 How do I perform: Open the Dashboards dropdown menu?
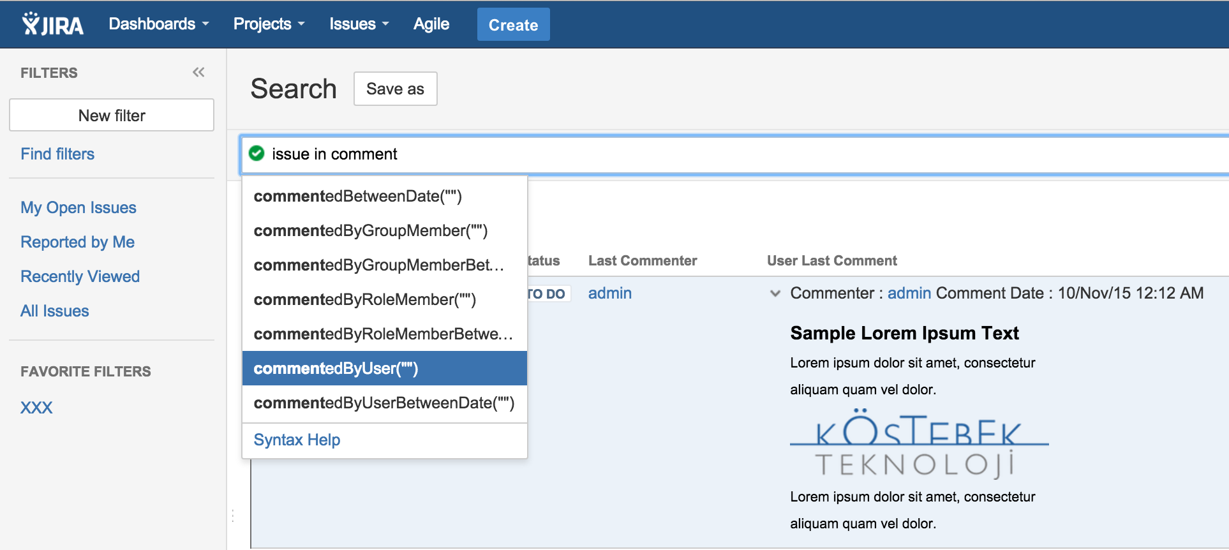(x=159, y=24)
